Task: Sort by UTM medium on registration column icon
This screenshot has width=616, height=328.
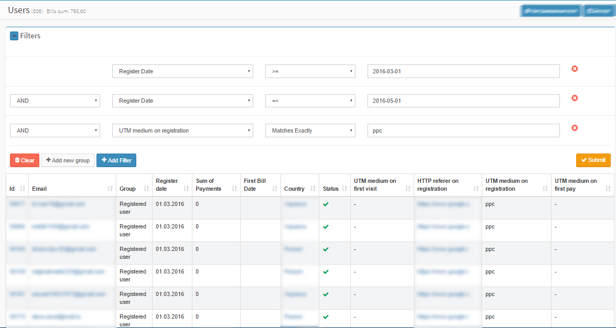Action: 545,189
